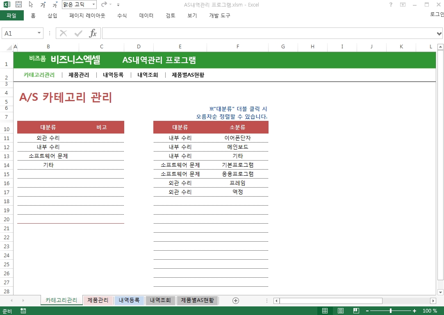Select the pointer select-objects tool
The image size is (444, 315).
31,5
